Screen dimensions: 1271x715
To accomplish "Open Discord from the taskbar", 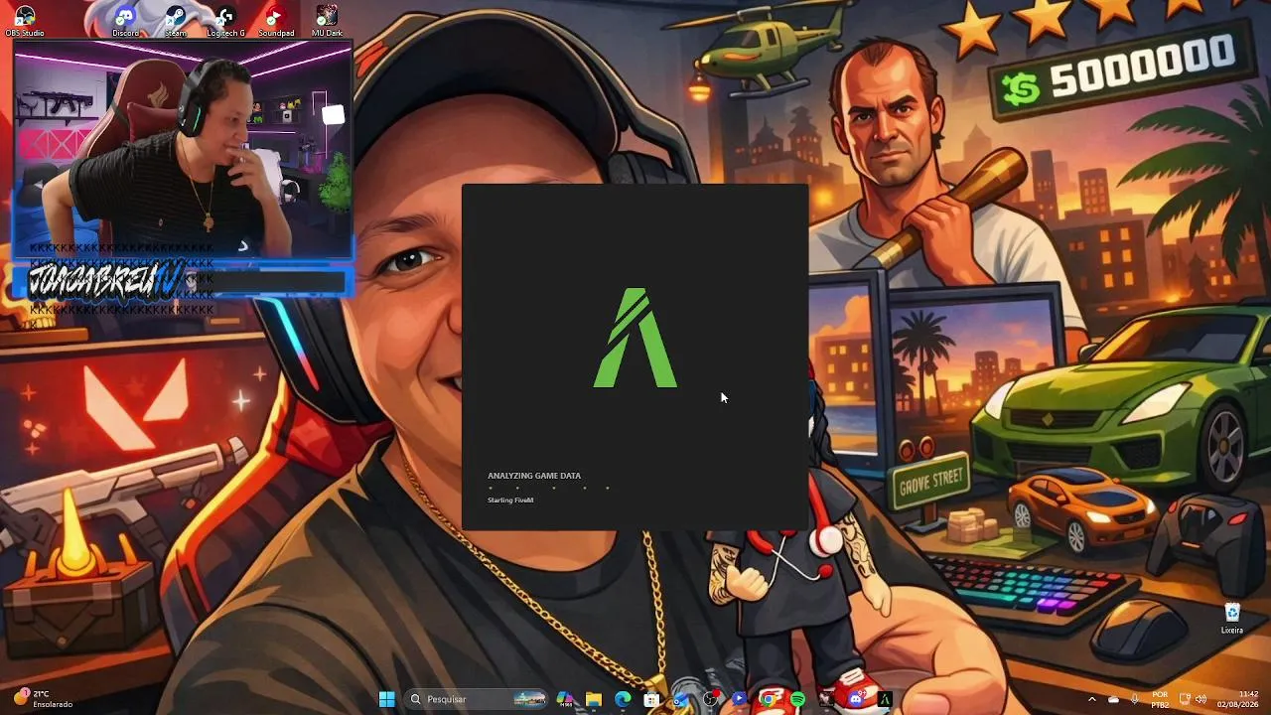I will [855, 699].
